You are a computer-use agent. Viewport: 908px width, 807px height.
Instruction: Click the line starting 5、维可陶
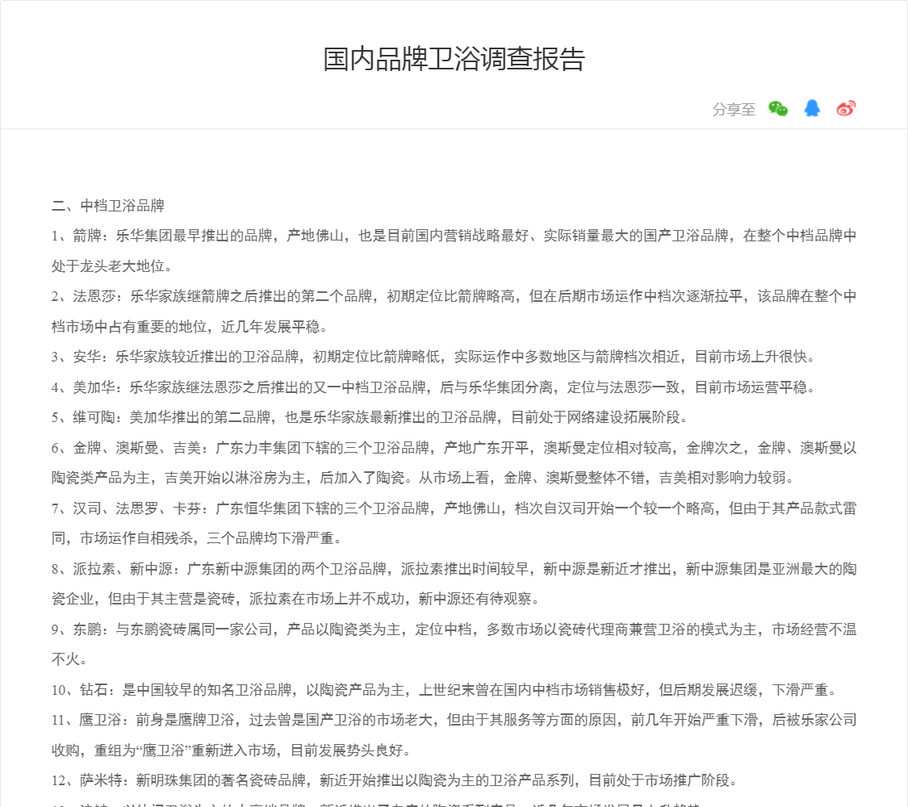370,417
